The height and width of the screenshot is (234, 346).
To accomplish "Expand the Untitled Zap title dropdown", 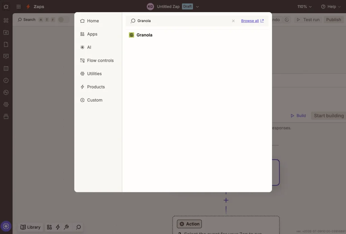I will click(197, 7).
